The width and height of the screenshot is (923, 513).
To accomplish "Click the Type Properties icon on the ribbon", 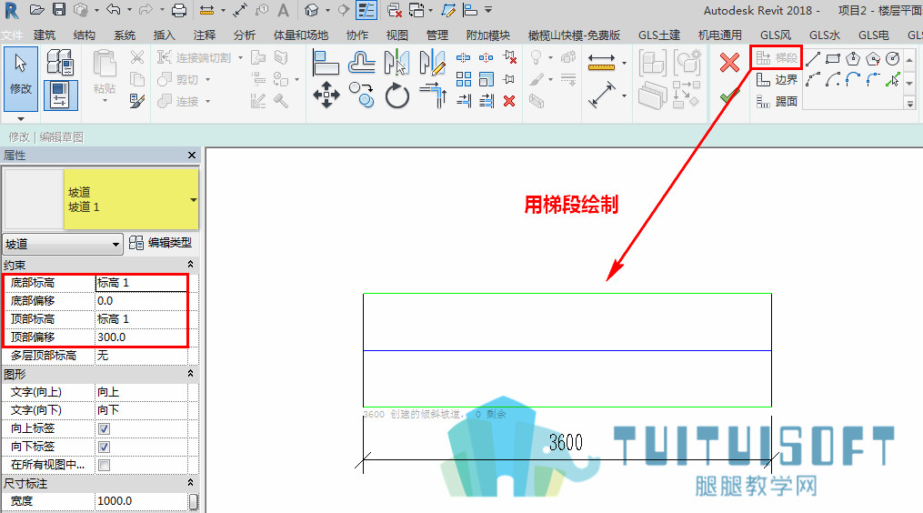I will click(x=60, y=62).
